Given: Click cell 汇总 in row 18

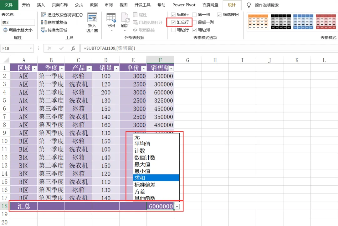Looking at the screenshot, I should [24, 206].
